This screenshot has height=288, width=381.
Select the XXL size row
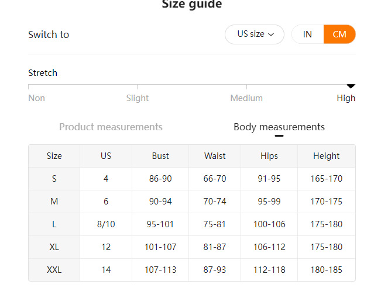coord(54,270)
